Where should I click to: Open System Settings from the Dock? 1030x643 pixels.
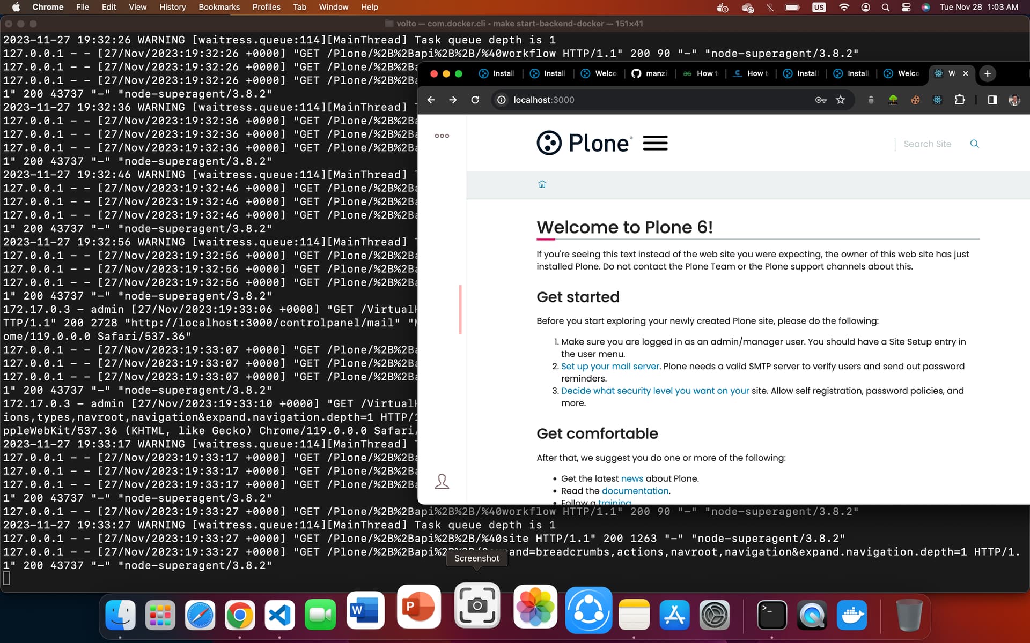714,615
